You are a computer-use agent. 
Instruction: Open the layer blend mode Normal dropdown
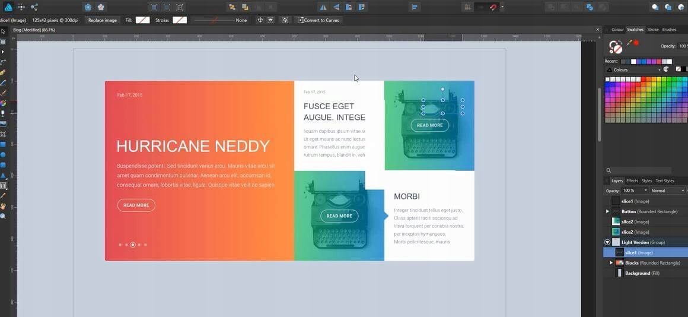tap(668, 191)
